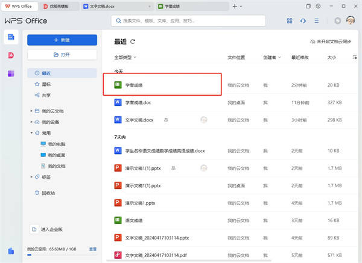The height and width of the screenshot is (263, 362).
Task: Add a new tab with the plus button
Action: tap(235, 7)
